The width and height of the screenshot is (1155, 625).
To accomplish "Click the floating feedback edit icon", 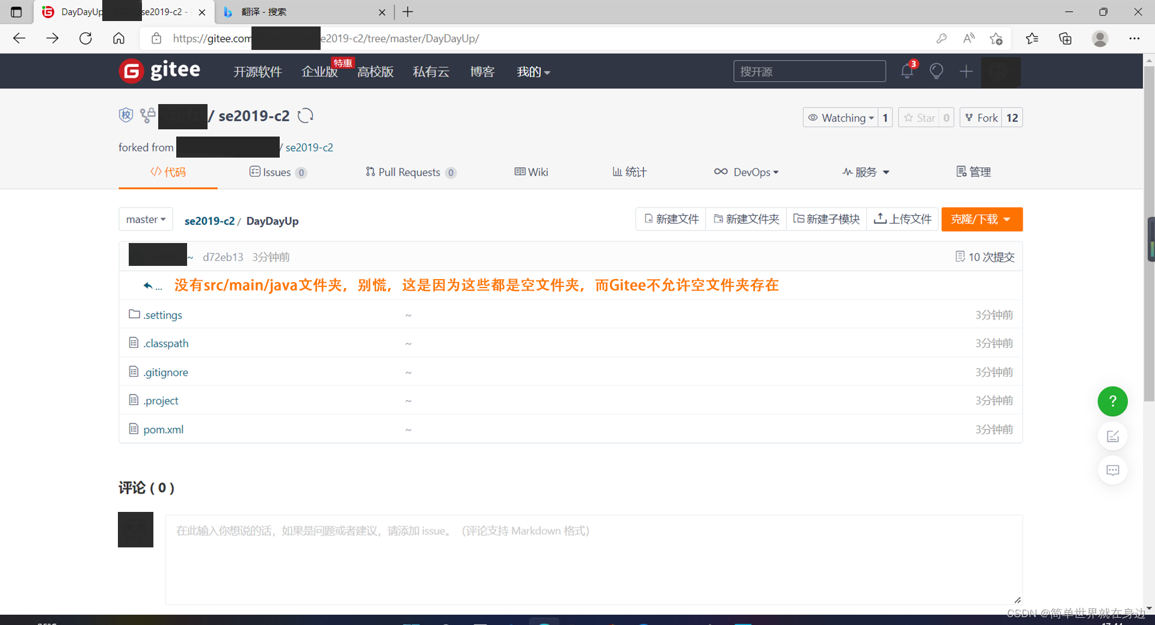I will [x=1112, y=436].
